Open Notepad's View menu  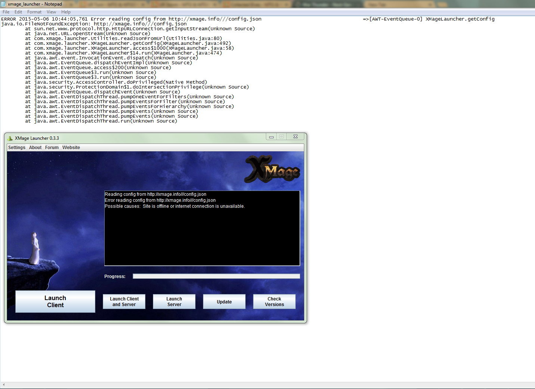[51, 12]
